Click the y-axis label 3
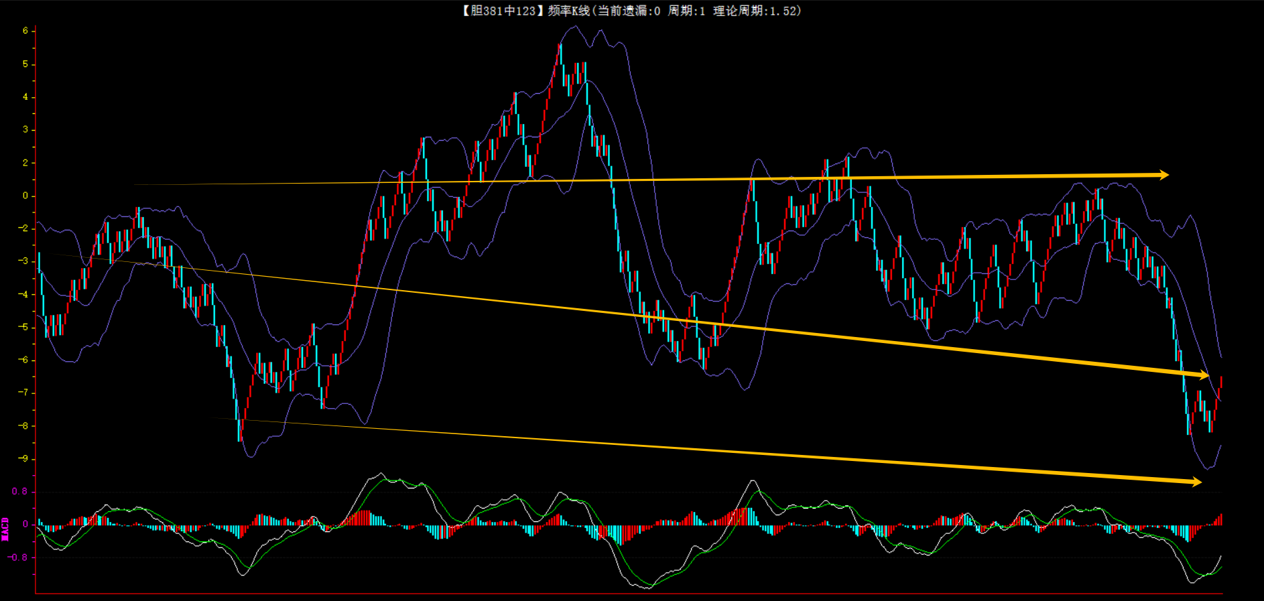1264x601 pixels. pos(25,129)
